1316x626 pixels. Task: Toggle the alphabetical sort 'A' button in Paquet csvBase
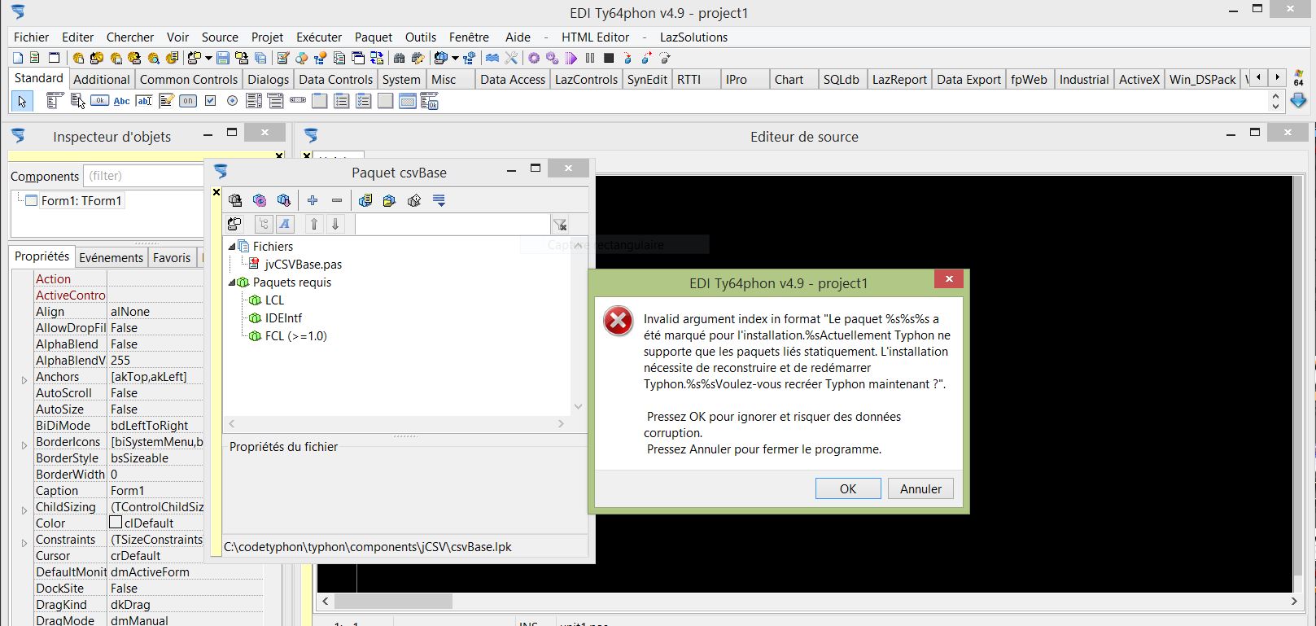coord(285,224)
